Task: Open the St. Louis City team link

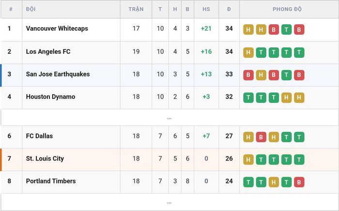Action: click(45, 159)
